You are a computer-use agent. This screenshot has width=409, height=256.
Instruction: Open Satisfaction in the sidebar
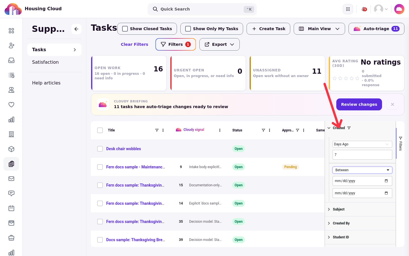pyautogui.click(x=45, y=62)
